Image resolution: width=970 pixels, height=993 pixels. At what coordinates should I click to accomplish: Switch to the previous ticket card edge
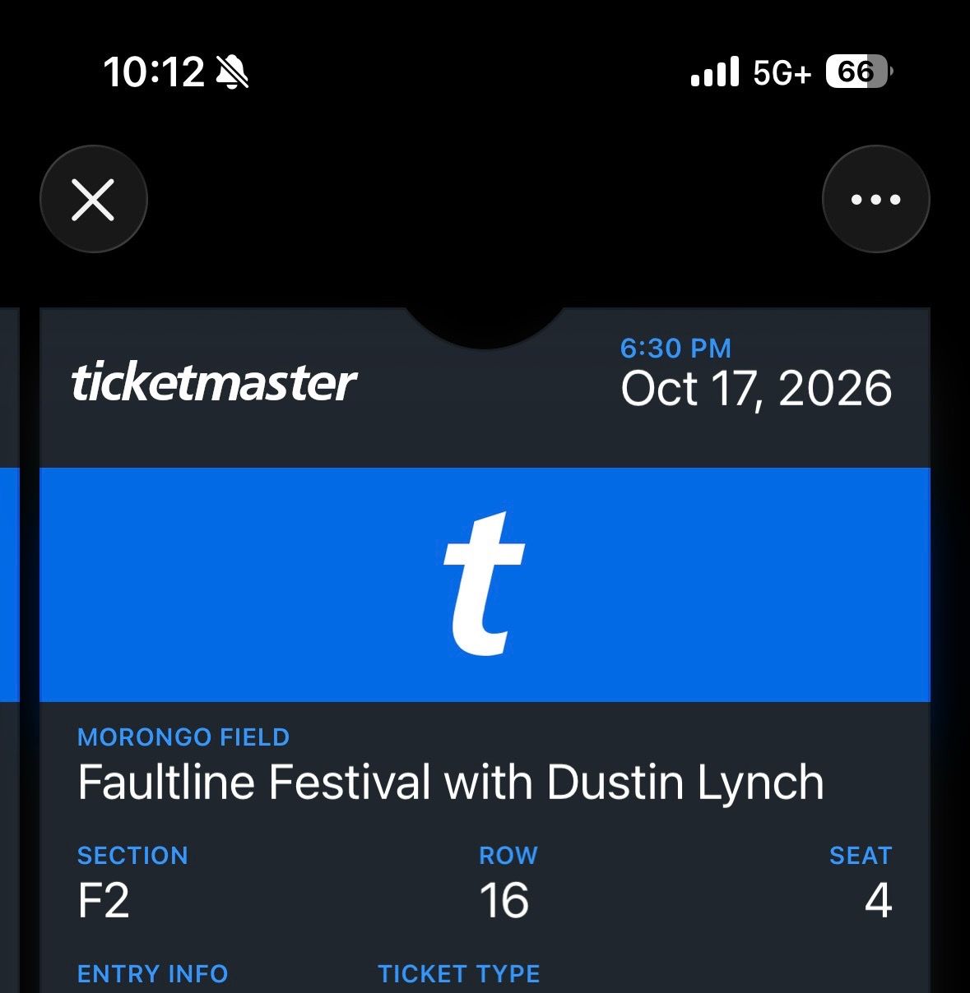(x=9, y=649)
